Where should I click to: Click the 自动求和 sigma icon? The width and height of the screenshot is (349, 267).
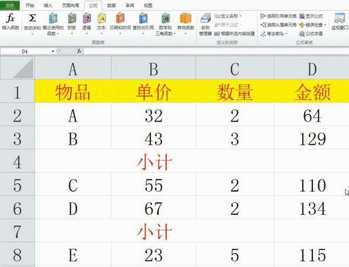click(x=32, y=18)
